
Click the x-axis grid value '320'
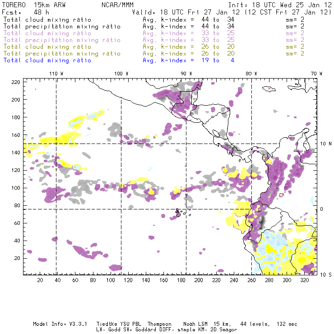[x=304, y=280]
